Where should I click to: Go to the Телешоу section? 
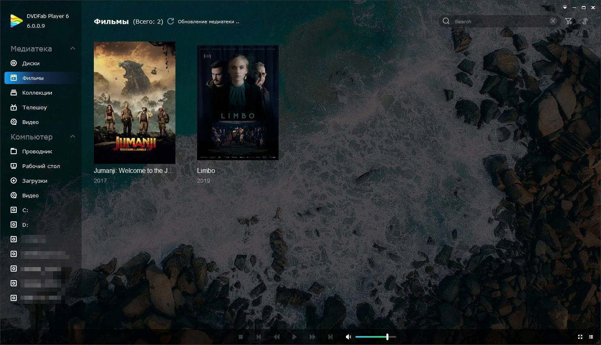tap(35, 107)
